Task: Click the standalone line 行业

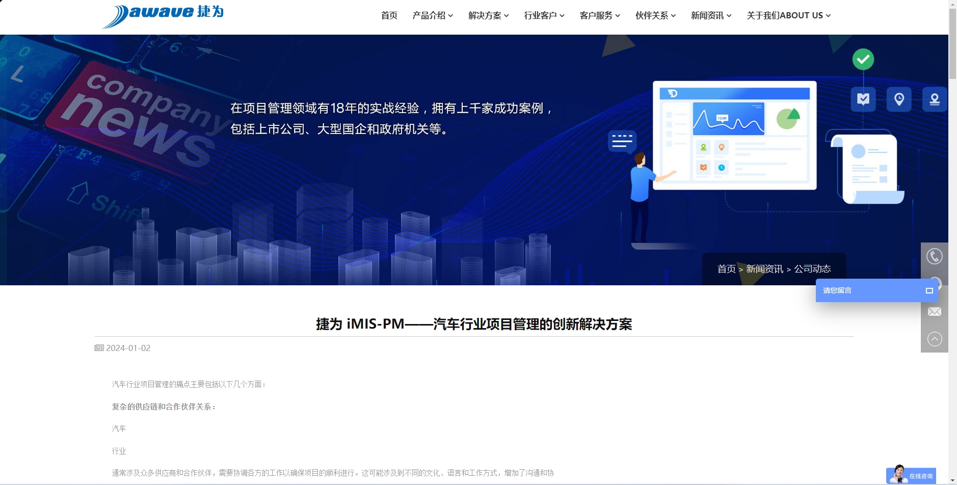Action: coord(119,451)
